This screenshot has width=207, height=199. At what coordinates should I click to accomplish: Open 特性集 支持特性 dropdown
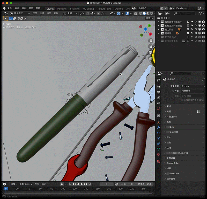pyautogui.click(x=193, y=91)
